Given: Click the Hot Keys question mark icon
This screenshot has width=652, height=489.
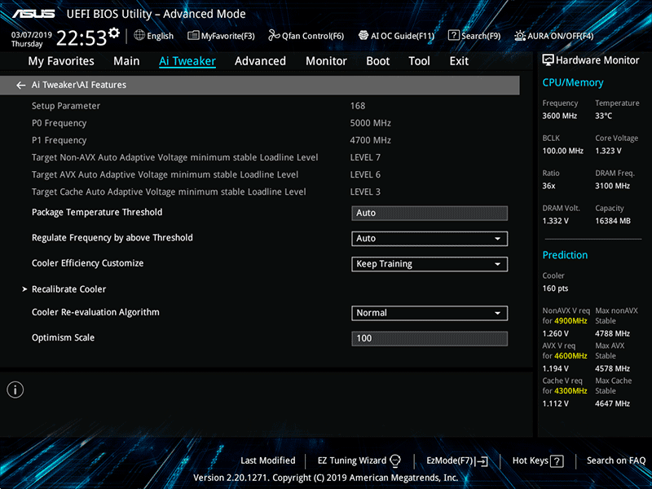Looking at the screenshot, I should point(557,461).
